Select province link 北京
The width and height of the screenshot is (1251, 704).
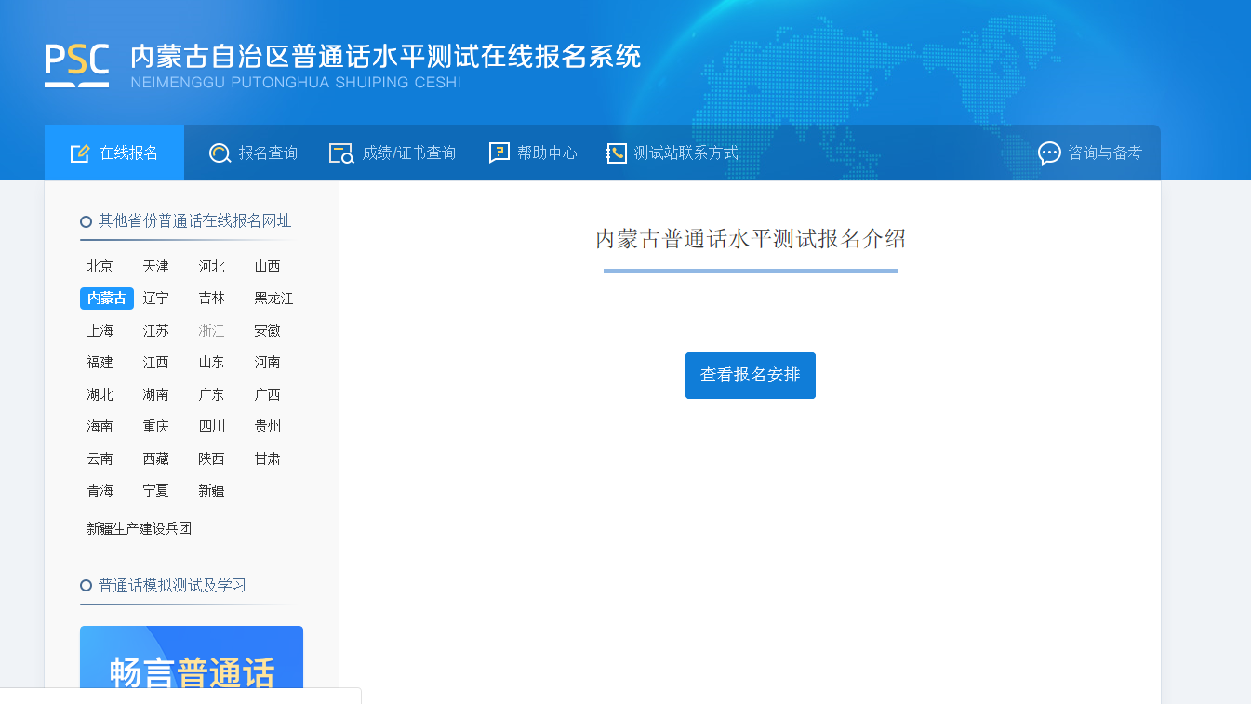click(100, 267)
